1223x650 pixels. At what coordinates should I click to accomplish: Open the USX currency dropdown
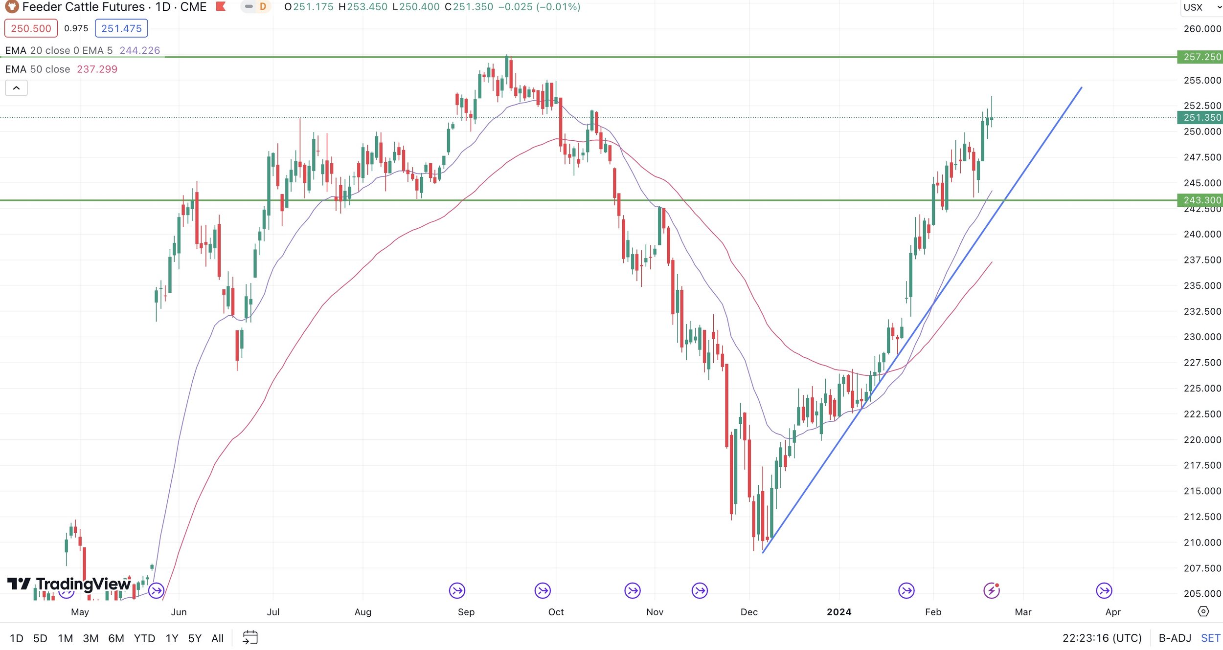tap(1200, 7)
